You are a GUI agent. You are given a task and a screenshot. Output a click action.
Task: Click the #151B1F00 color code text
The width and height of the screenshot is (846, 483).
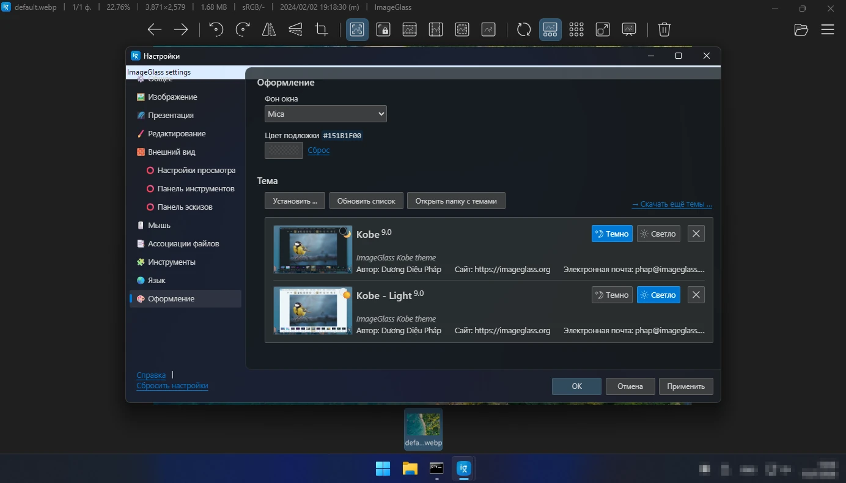point(342,136)
